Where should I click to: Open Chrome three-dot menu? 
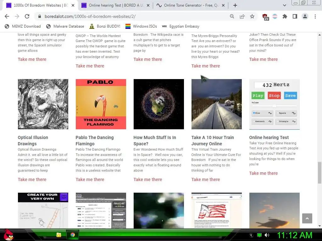(x=315, y=16)
